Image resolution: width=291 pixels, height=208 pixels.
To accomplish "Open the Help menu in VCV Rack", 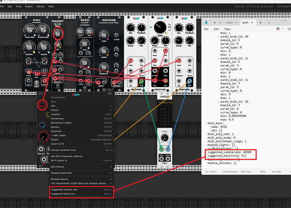I will point(51,6).
